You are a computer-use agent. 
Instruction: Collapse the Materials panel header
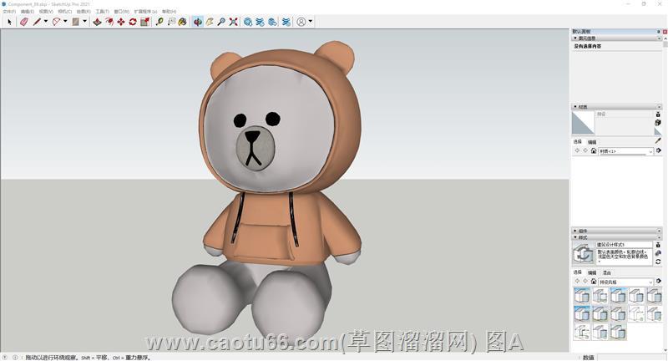(x=616, y=107)
